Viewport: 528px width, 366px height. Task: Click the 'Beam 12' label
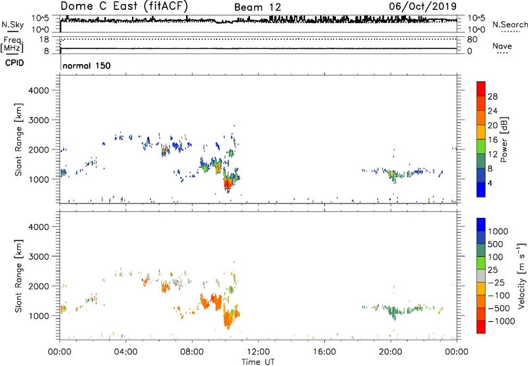tap(257, 7)
